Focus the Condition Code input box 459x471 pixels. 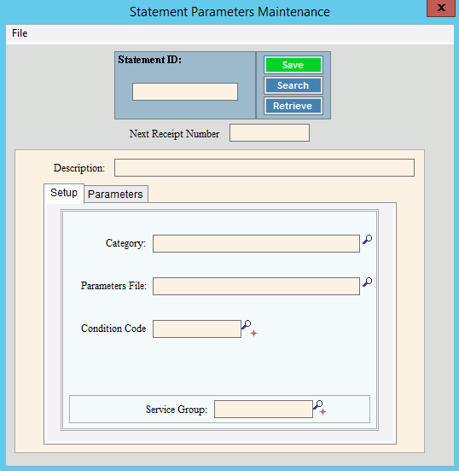pos(197,329)
